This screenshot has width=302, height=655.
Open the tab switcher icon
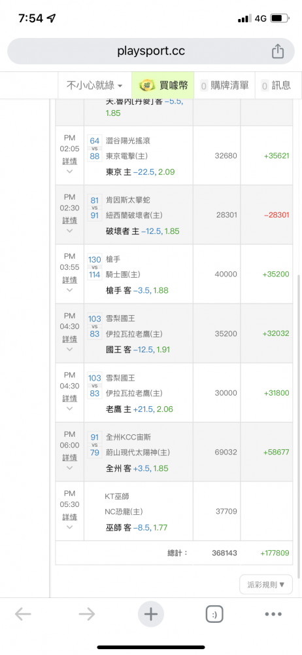tap(214, 614)
